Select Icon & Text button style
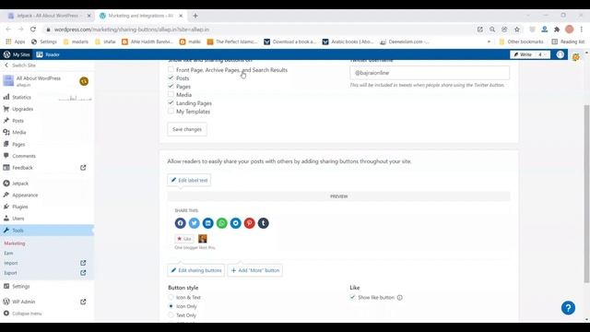590x332 pixels. 171,297
